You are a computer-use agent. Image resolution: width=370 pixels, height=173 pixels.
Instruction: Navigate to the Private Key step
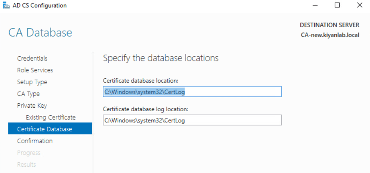[x=32, y=105]
